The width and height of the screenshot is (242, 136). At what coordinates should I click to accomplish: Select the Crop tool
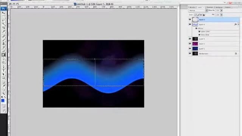coord(3,28)
